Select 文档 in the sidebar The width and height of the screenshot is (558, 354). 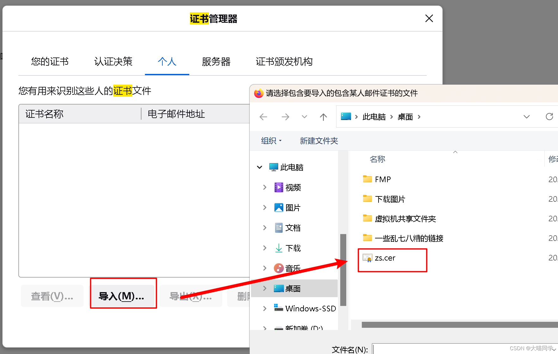tap(293, 227)
